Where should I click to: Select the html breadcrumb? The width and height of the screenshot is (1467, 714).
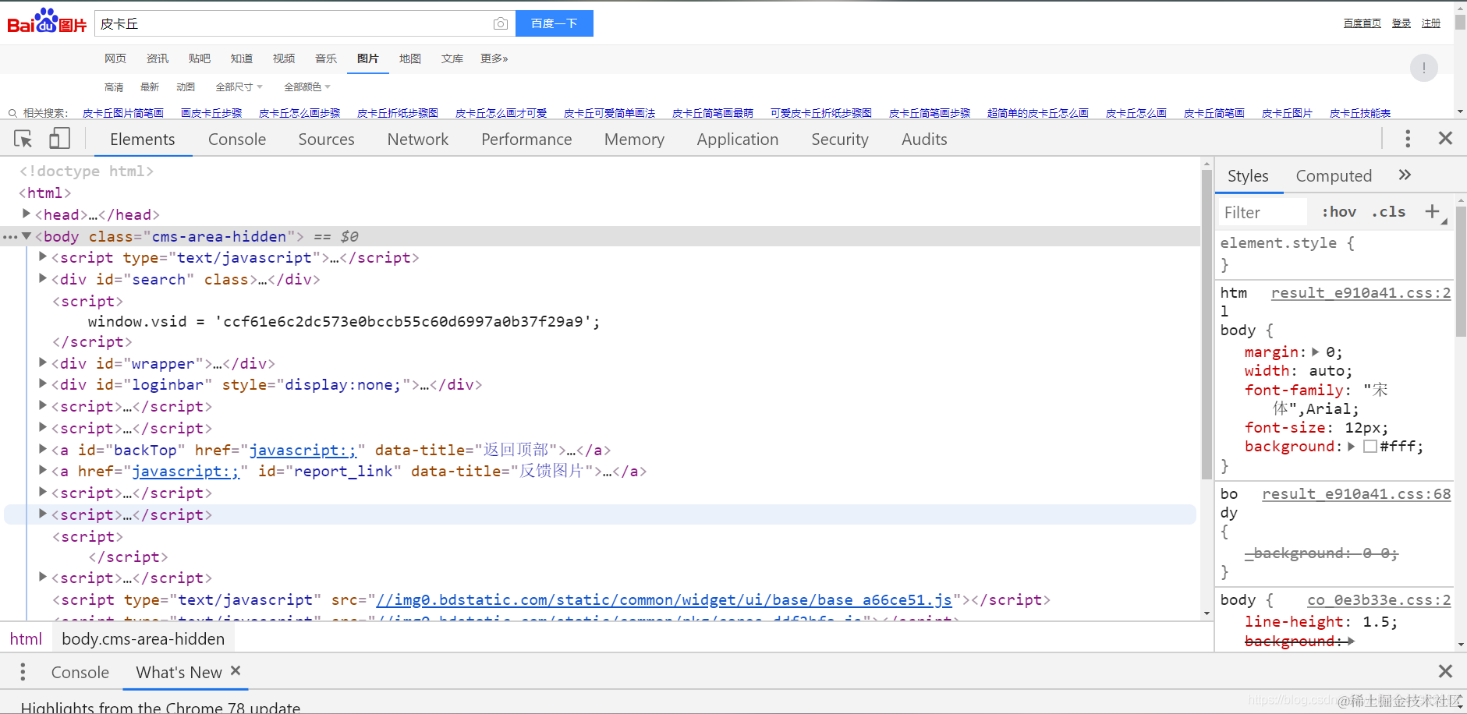point(26,639)
